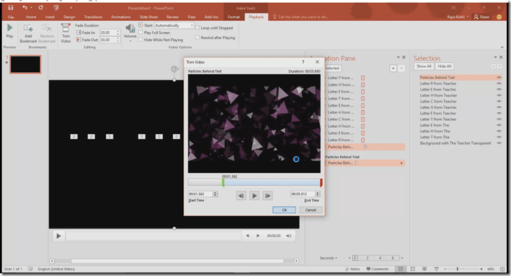Click OK in Trim Video dialog
The image size is (511, 276).
pyautogui.click(x=284, y=210)
